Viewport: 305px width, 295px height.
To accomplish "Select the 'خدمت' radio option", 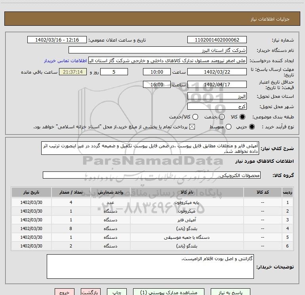I will [221, 117].
